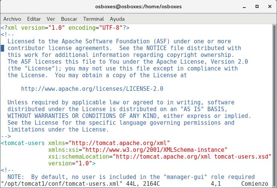Click the window title osboxes@osboxes:/home/osboxes
The width and height of the screenshot is (277, 188).
point(138,7)
